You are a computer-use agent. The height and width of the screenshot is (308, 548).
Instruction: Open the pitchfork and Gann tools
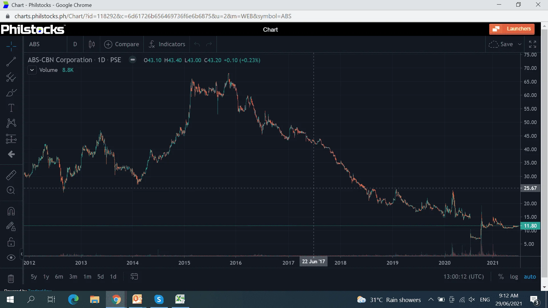11,77
